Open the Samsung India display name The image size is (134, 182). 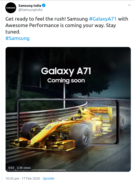coord(30,6)
